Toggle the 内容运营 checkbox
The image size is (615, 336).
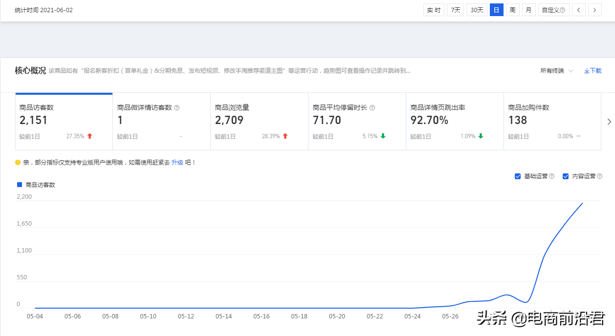pyautogui.click(x=566, y=176)
